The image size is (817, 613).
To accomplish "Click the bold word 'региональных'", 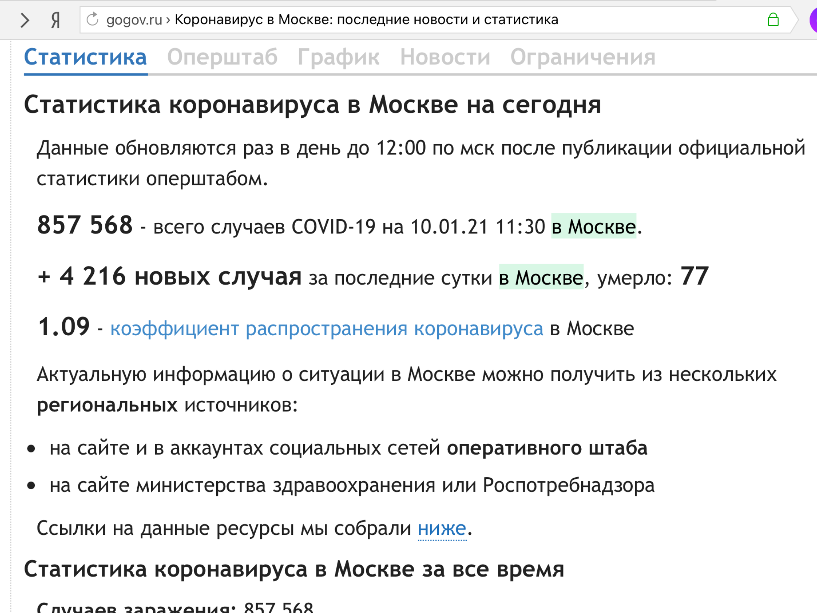I will point(107,405).
